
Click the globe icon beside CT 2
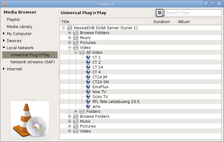(x=88, y=62)
